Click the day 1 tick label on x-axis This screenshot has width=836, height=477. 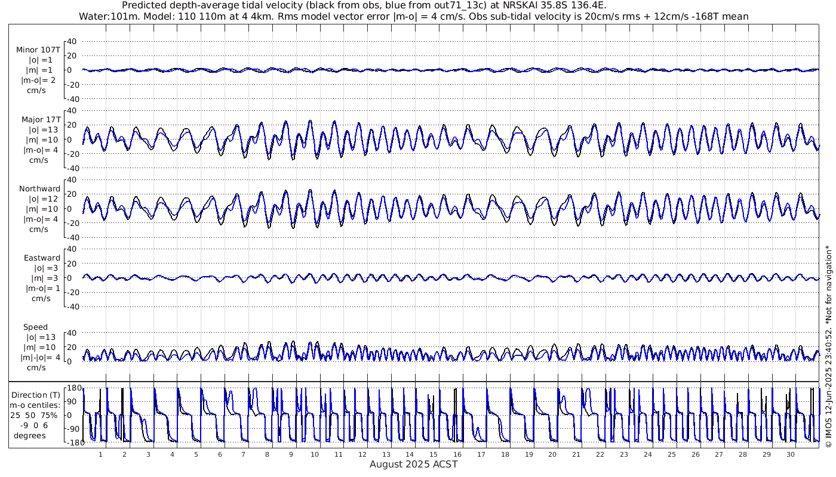tap(100, 454)
